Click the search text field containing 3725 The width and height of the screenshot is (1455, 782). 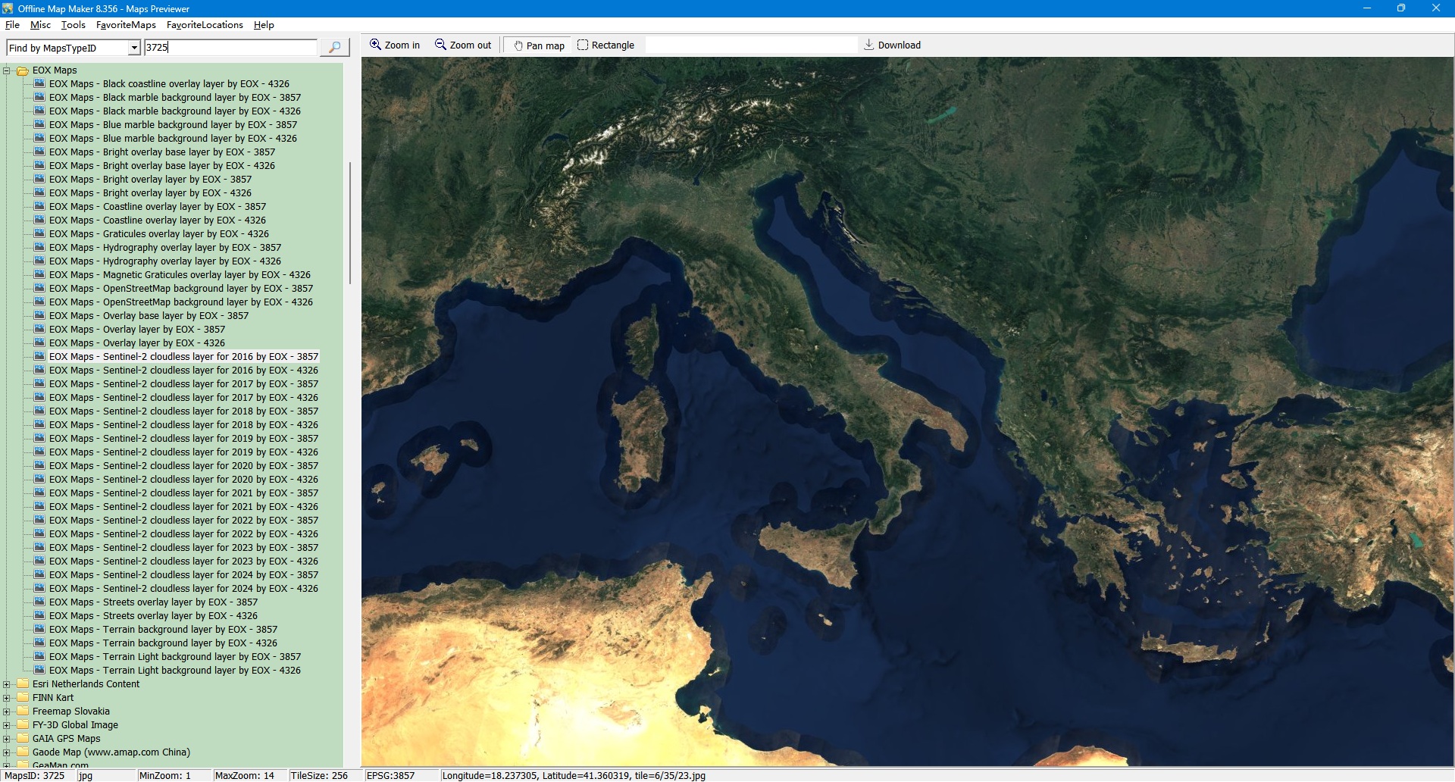pyautogui.click(x=230, y=48)
